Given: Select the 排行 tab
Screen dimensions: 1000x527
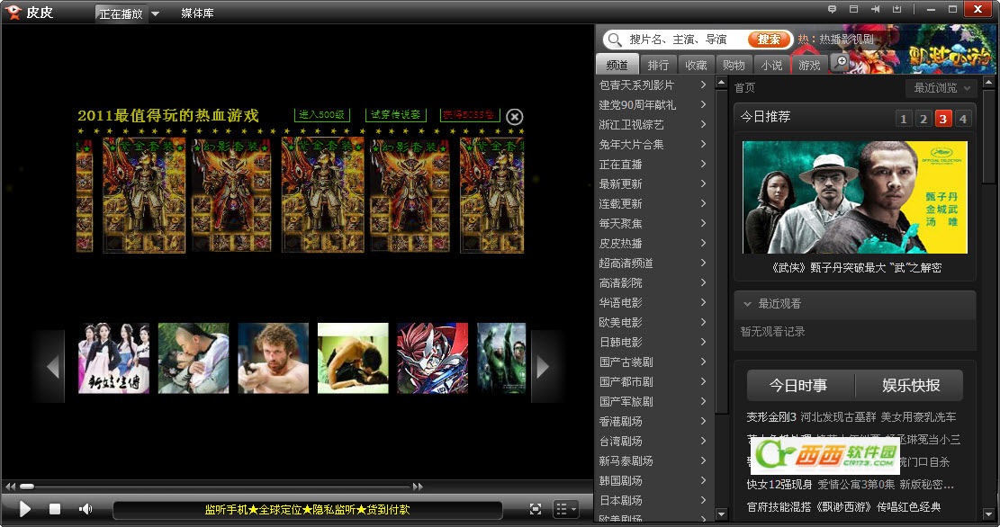Looking at the screenshot, I should pos(658,65).
